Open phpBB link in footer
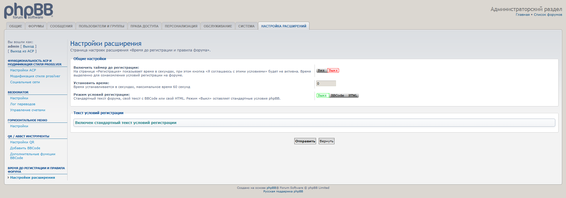This screenshot has width=566, height=198. (x=271, y=188)
